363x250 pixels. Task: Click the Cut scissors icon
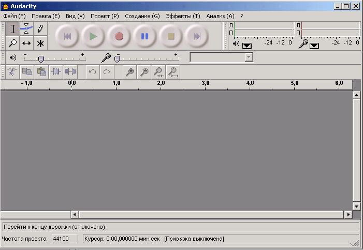click(12, 72)
